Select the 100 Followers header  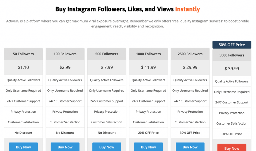(65, 54)
